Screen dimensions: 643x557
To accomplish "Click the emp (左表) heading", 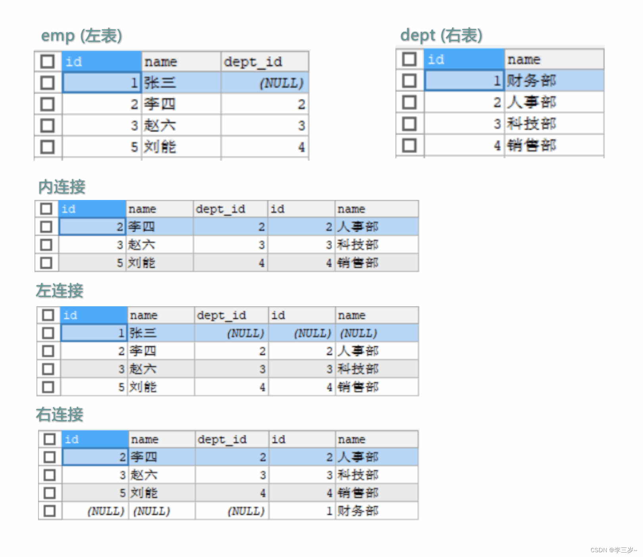I will click(x=81, y=36).
